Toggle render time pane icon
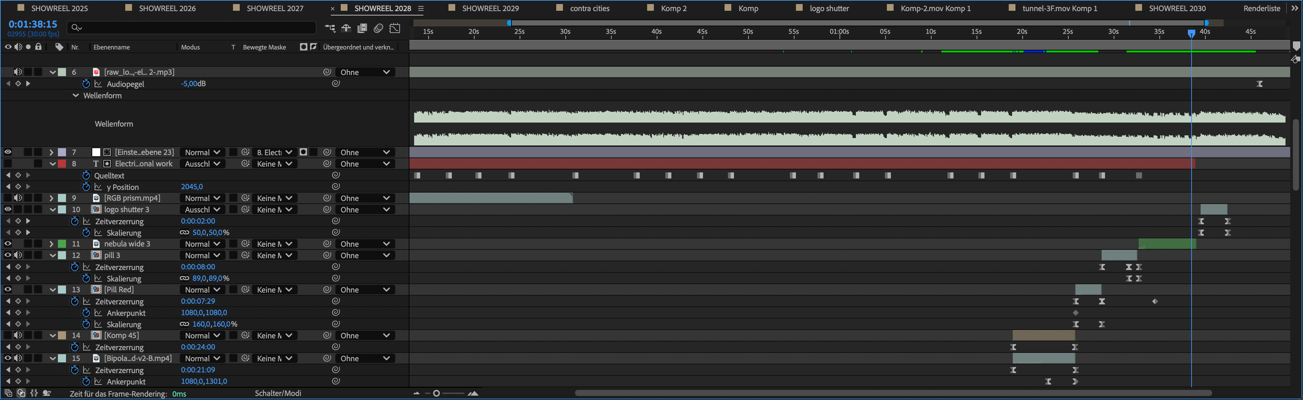The width and height of the screenshot is (1303, 400). click(x=46, y=393)
